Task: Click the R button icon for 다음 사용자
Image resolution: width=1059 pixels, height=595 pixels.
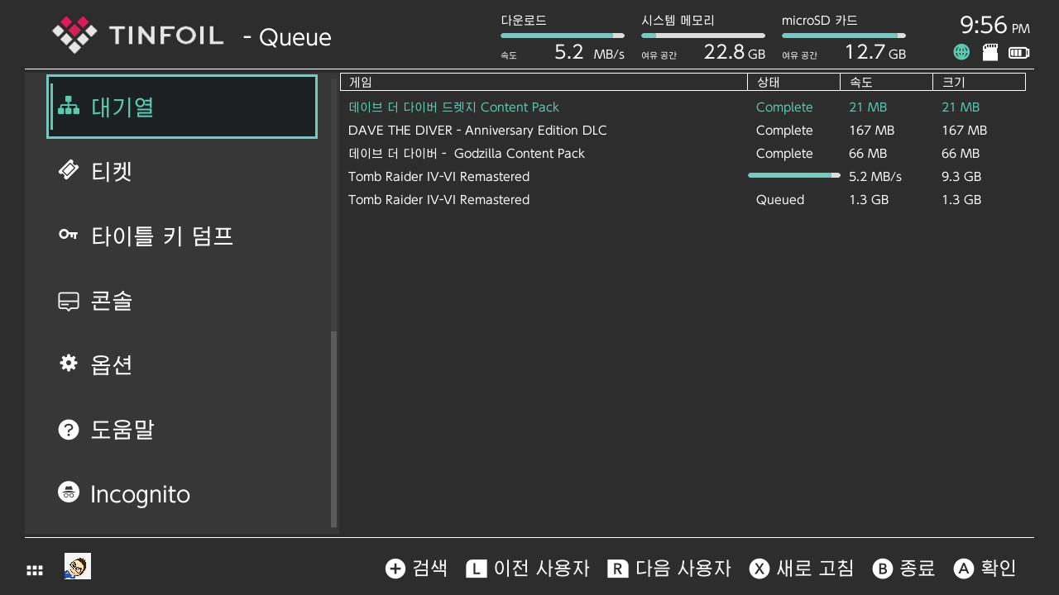Action: tap(618, 569)
